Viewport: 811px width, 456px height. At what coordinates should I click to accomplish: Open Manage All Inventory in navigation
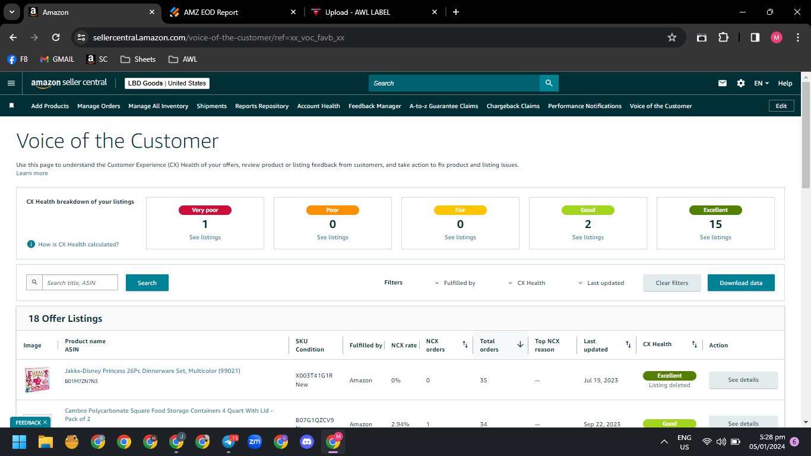coord(159,106)
